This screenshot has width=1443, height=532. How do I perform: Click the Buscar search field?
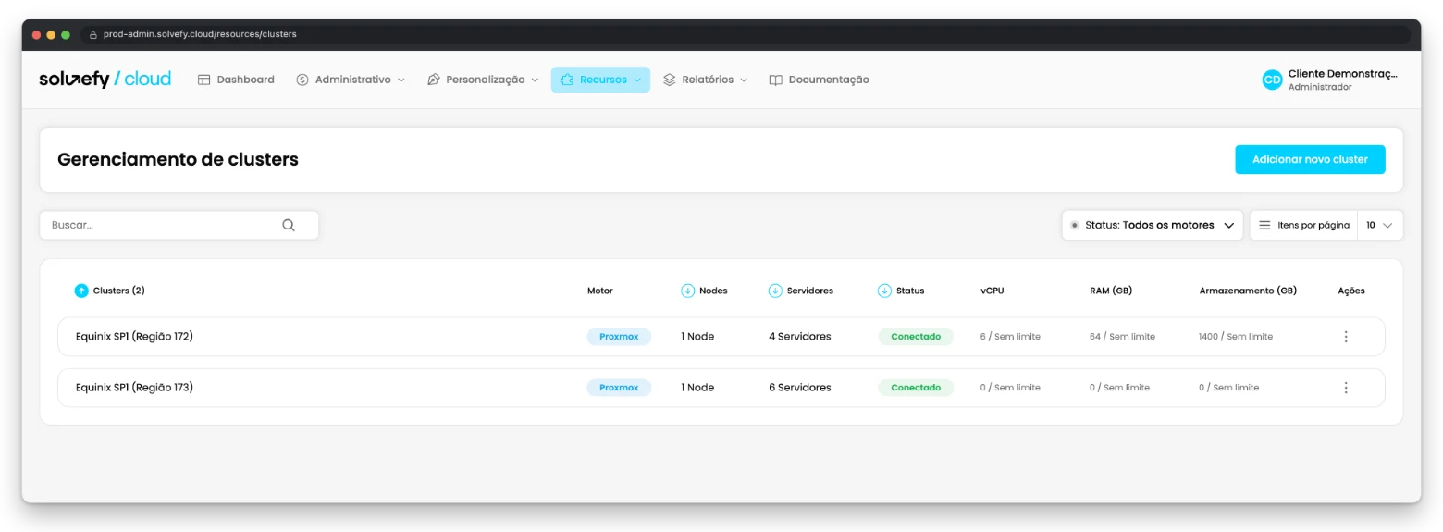pos(179,225)
